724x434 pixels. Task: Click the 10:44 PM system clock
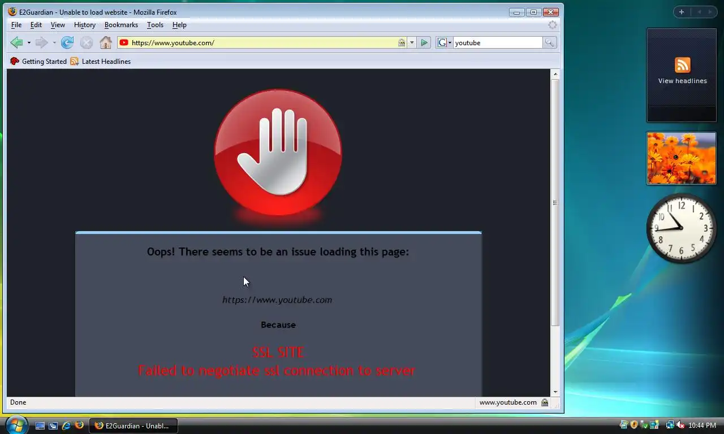coord(703,425)
